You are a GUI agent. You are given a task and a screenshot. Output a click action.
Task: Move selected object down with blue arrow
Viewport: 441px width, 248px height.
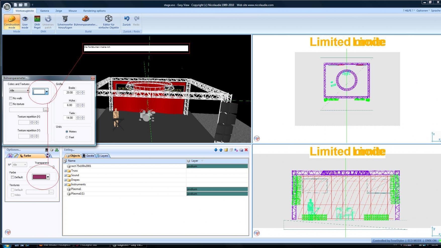click(215, 150)
